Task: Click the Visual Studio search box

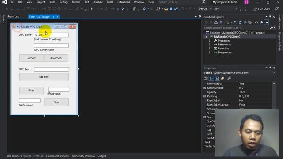Action: point(182,2)
